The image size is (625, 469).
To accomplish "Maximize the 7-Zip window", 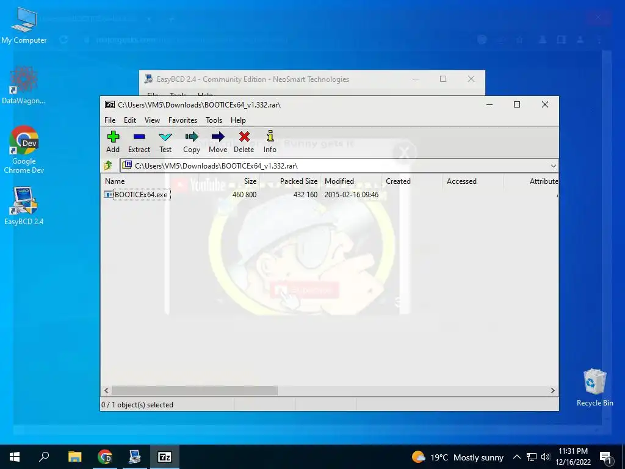I will click(517, 104).
